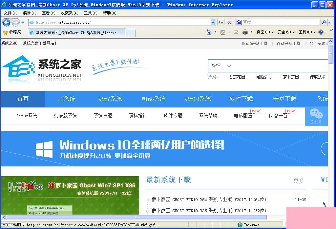Click the Internet security zone globe icon
The image size is (336, 229).
pyautogui.click(x=240, y=225)
